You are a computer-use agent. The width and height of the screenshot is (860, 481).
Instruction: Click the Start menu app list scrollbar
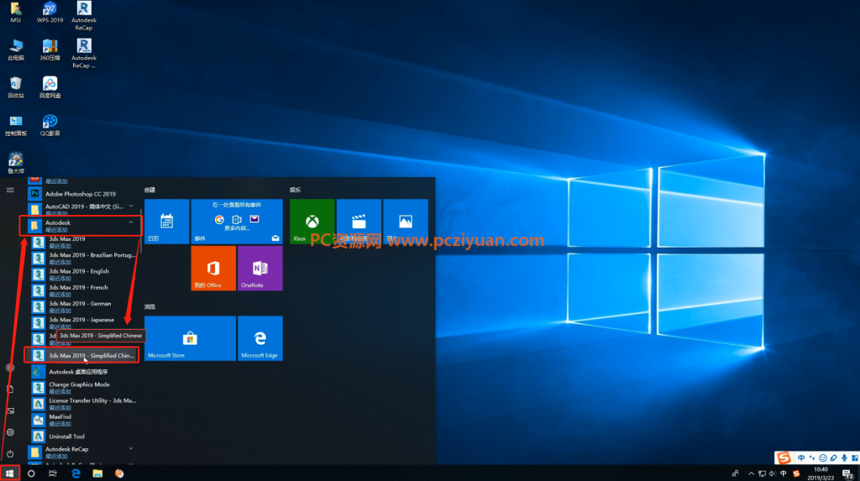(141, 230)
